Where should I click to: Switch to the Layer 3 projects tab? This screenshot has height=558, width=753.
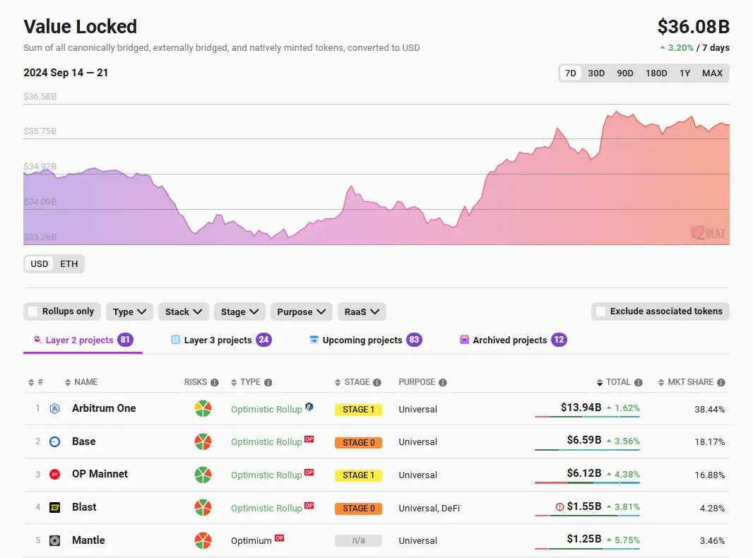click(220, 340)
